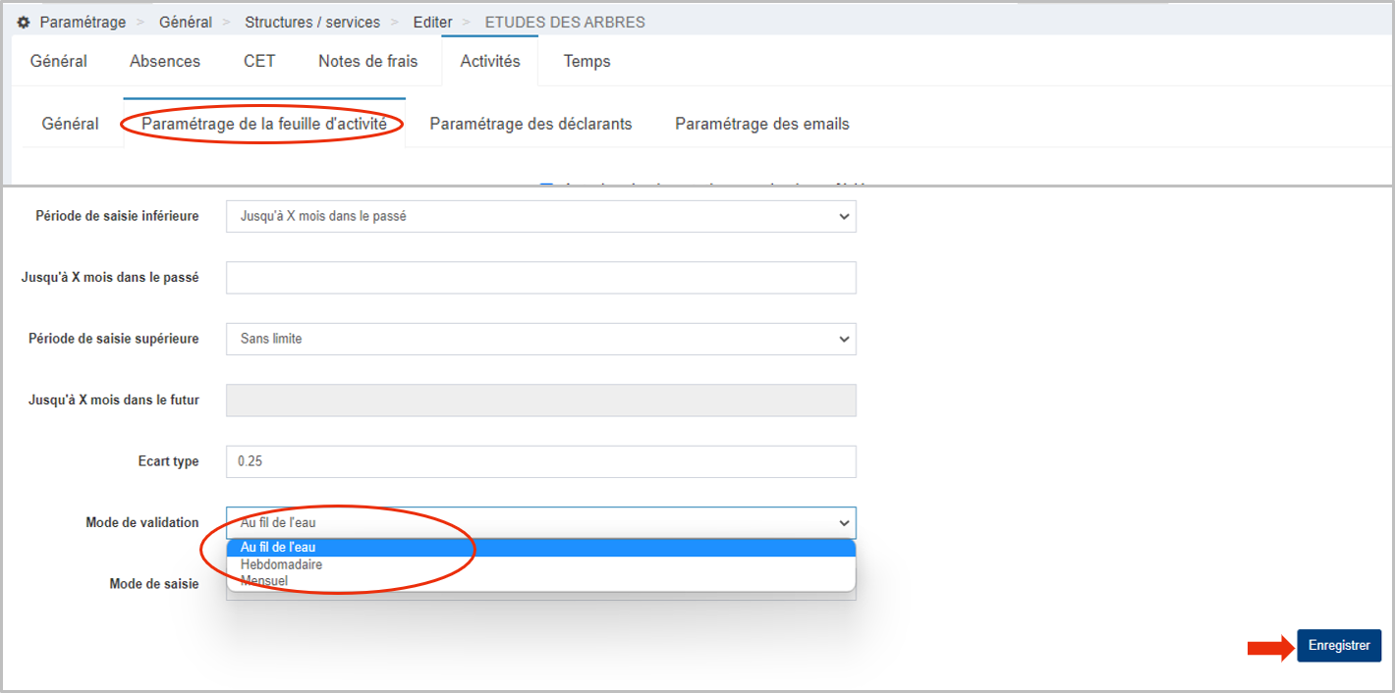Open the Activités tab
Viewport: 1395px width, 693px height.
[x=488, y=61]
